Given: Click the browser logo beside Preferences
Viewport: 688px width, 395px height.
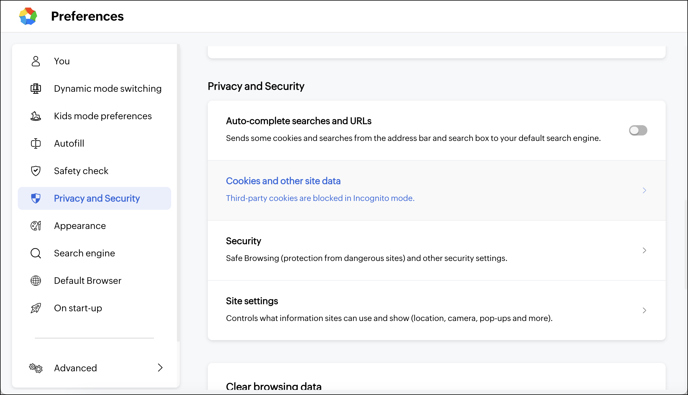Looking at the screenshot, I should coord(28,16).
